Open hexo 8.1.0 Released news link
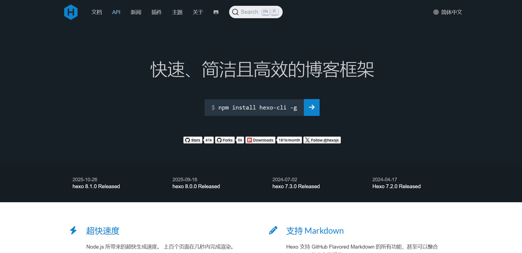This screenshot has height=253, width=522. [x=96, y=187]
